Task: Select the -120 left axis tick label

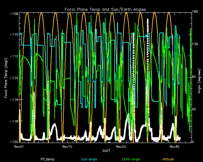Action: 14,142
